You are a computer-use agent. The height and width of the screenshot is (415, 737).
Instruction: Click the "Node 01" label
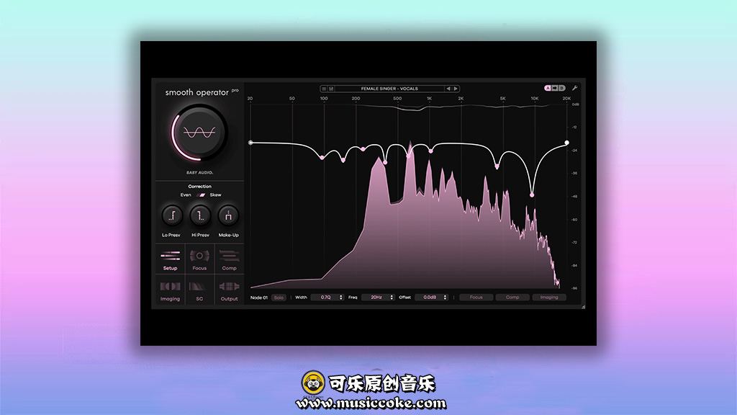click(259, 298)
